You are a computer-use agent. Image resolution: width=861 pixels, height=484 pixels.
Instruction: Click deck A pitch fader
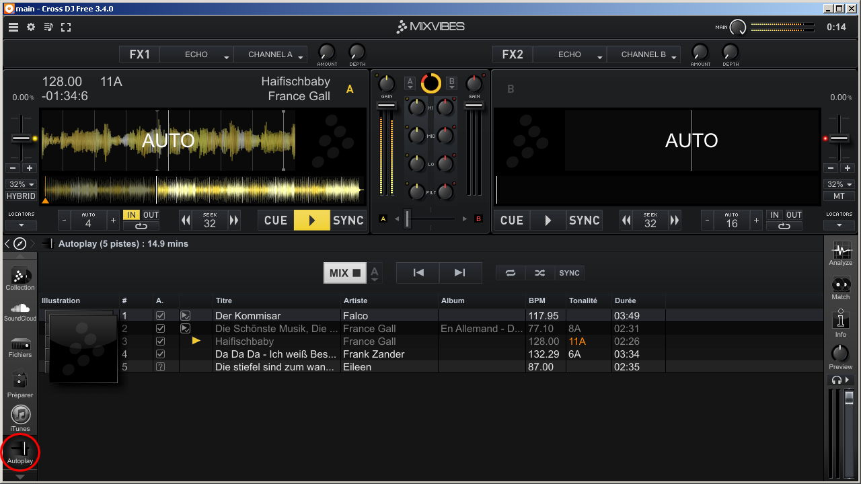[x=22, y=138]
